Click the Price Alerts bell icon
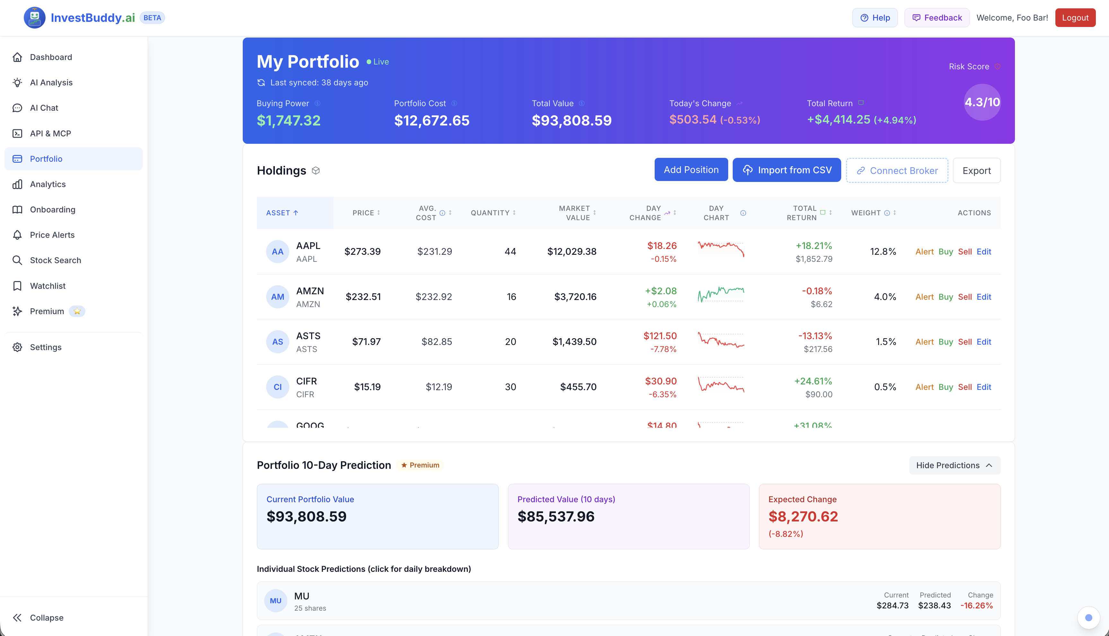The image size is (1109, 636). tap(17, 235)
